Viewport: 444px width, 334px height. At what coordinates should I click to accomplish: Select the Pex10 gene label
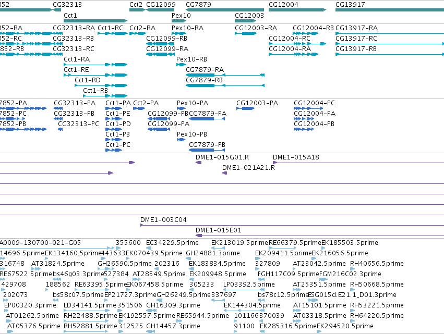pos(181,15)
